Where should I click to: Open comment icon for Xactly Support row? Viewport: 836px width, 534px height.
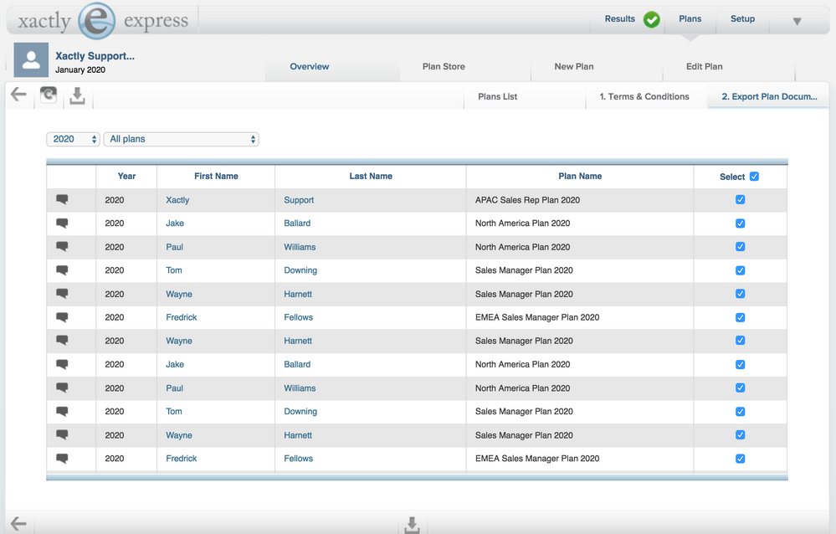point(62,199)
